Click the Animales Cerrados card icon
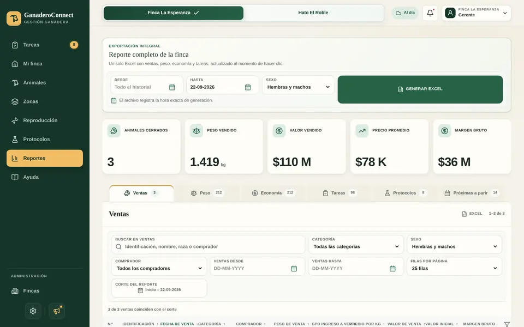Viewport: 524px width, 327px height. (x=114, y=130)
